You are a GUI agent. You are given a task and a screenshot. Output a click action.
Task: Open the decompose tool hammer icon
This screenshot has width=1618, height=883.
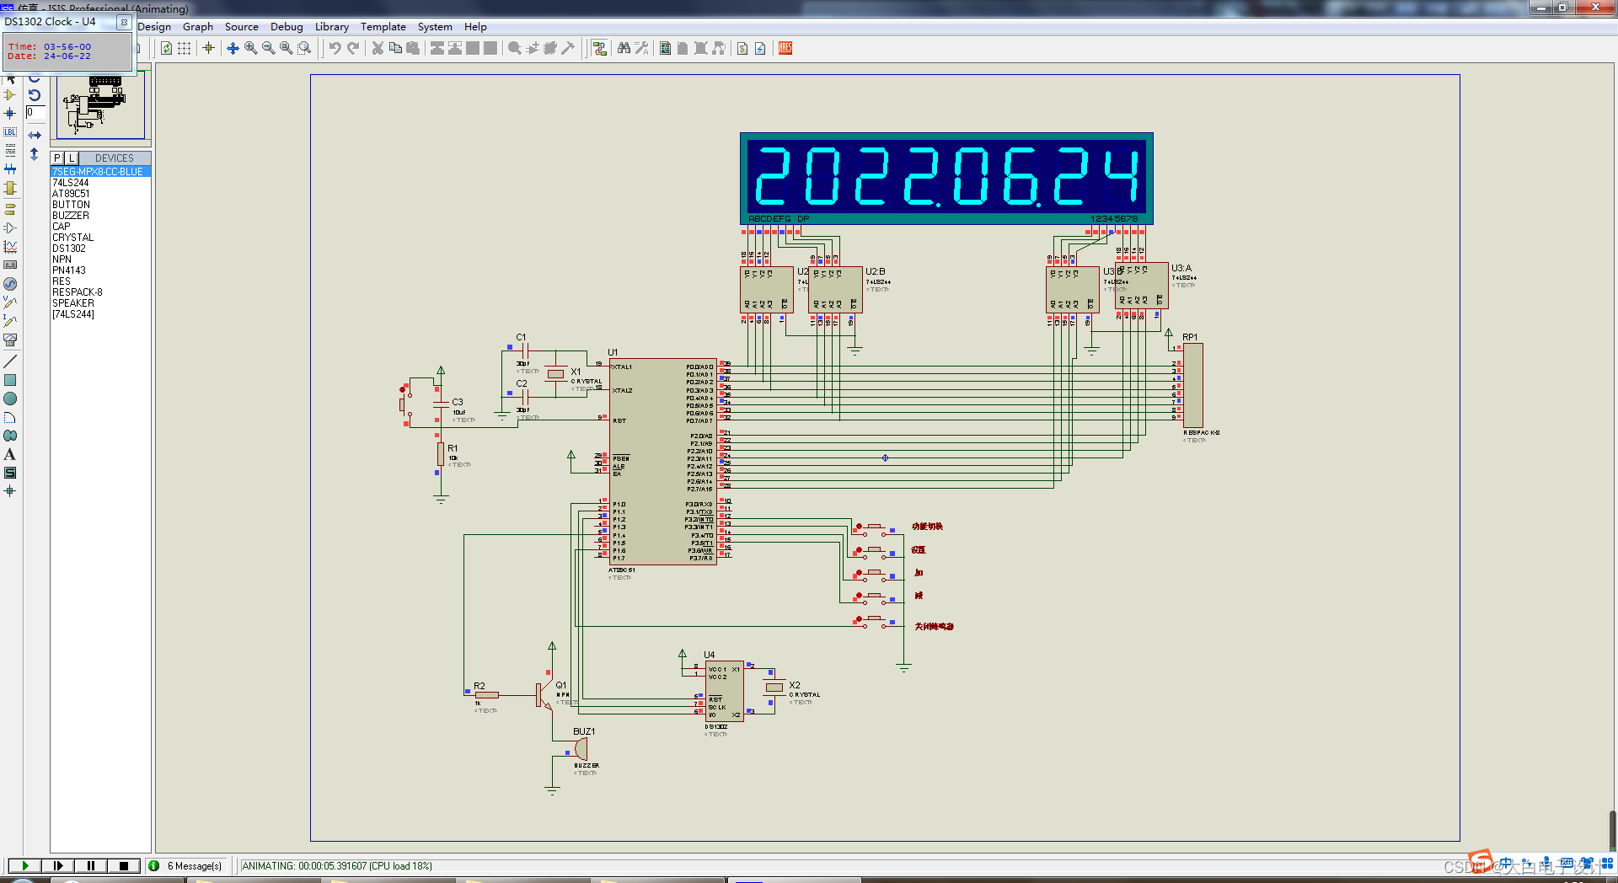point(569,49)
